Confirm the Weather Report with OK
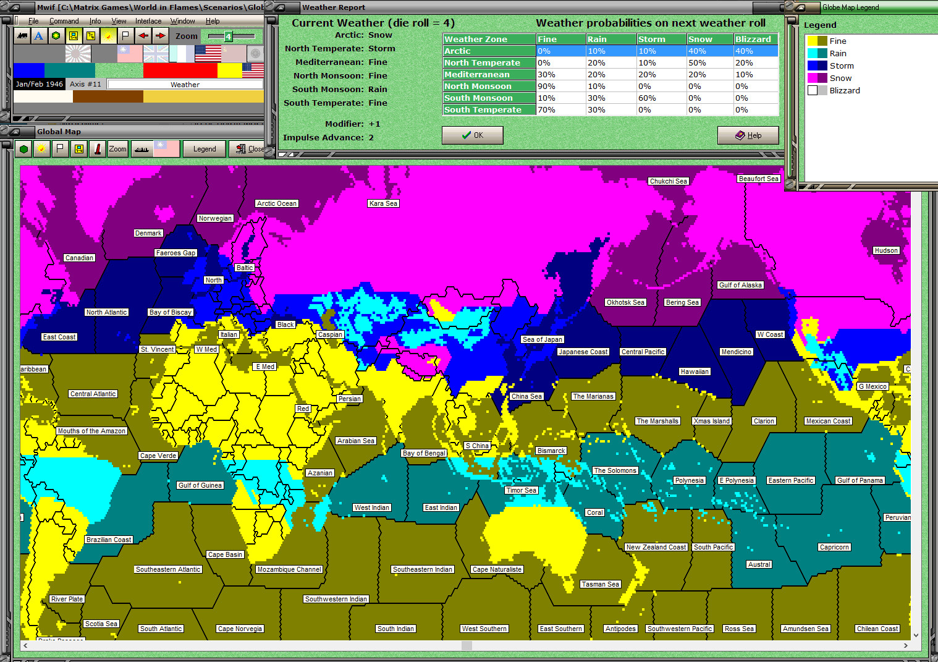938x662 pixels. click(473, 135)
